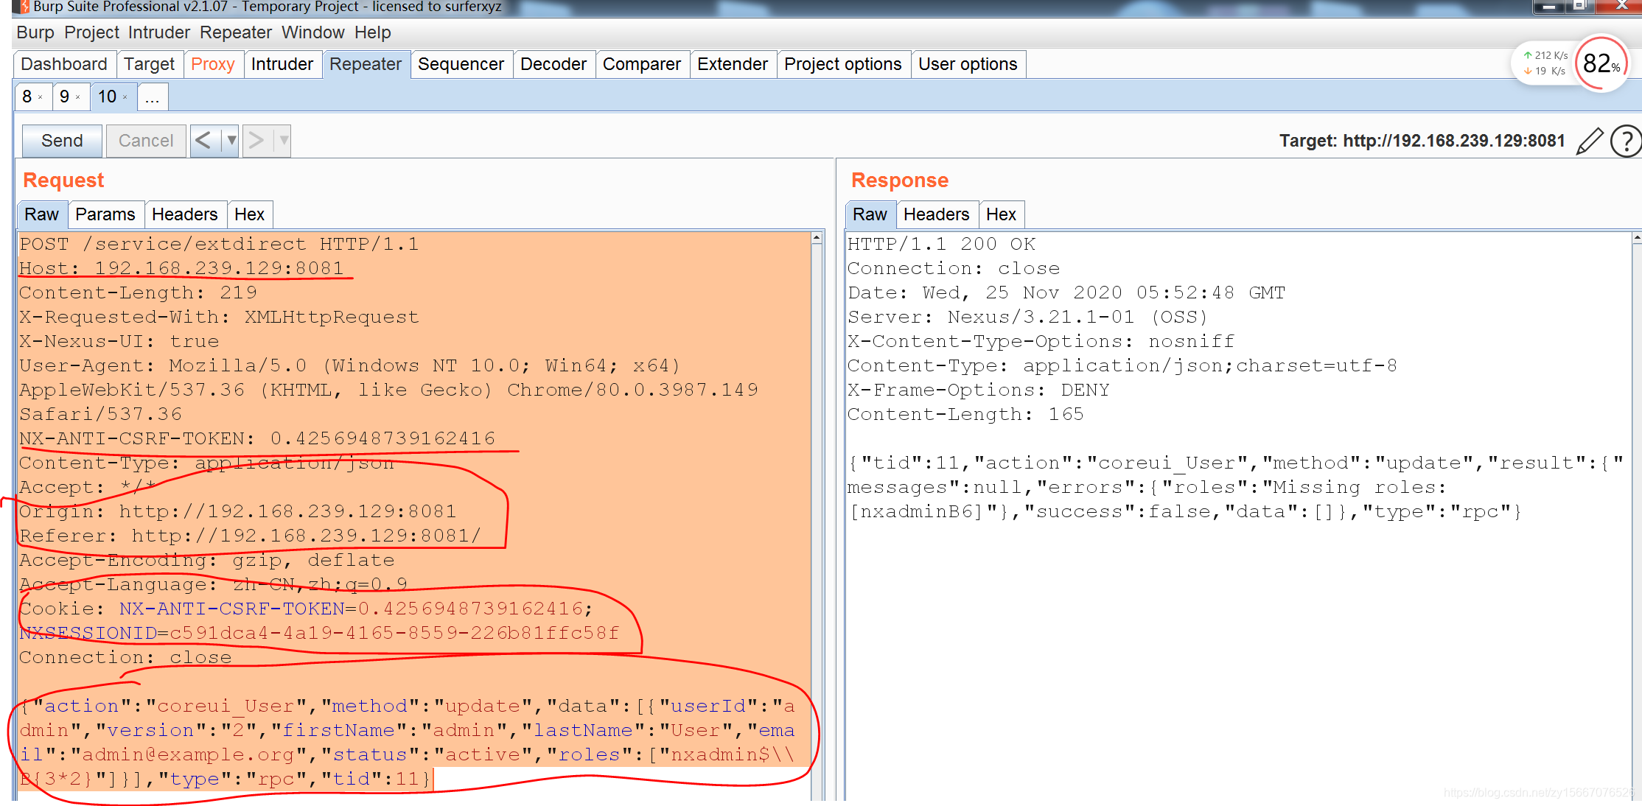Click the Content-Type application/json request header
The image size is (1642, 806).
[x=206, y=463]
